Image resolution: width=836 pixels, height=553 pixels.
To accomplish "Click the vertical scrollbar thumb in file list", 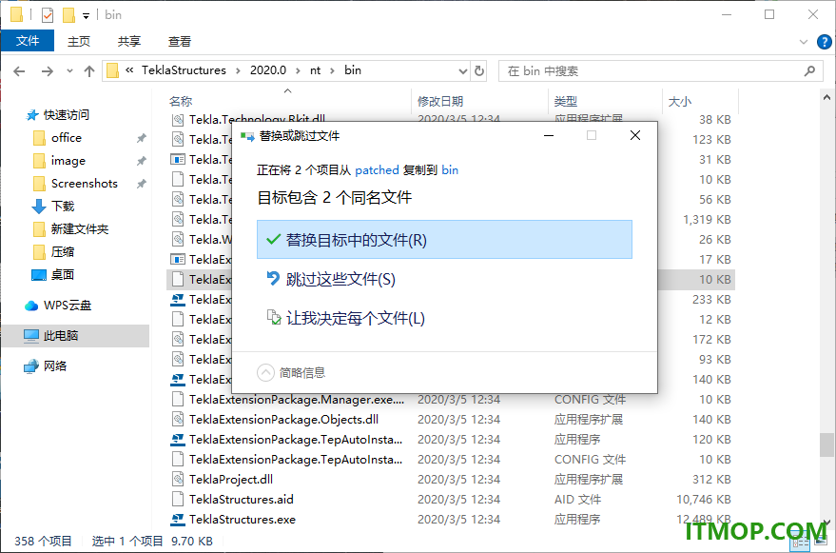I will tap(826, 445).
